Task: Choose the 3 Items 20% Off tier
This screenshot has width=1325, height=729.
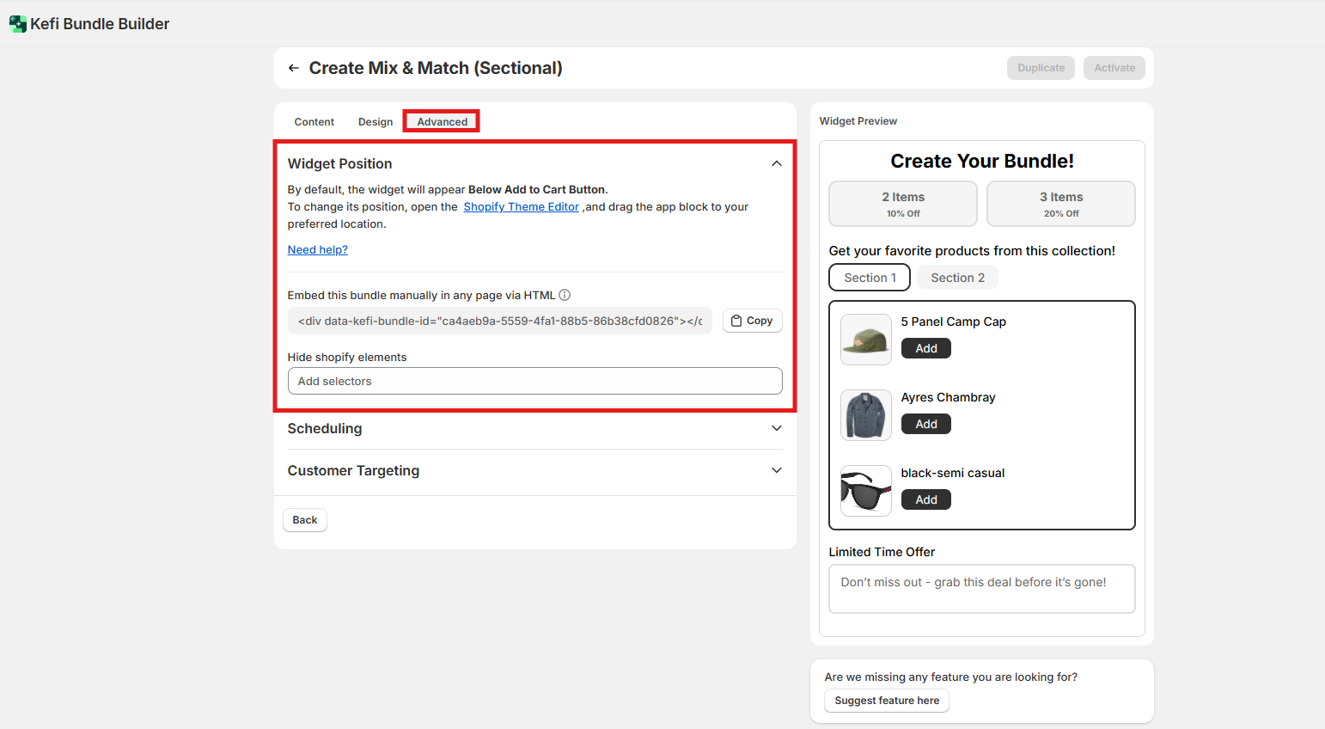Action: pyautogui.click(x=1060, y=204)
